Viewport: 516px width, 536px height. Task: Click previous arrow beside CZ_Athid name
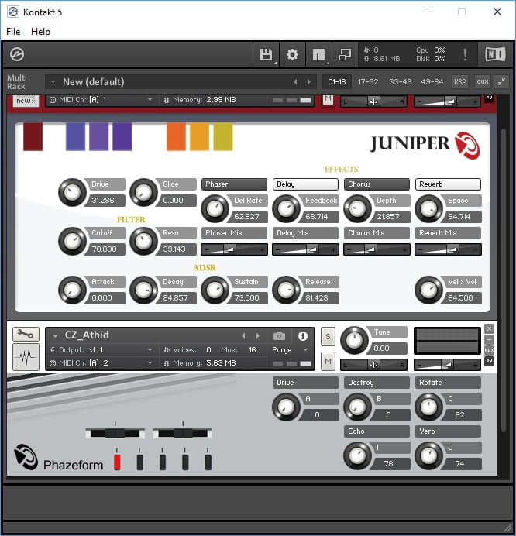243,335
